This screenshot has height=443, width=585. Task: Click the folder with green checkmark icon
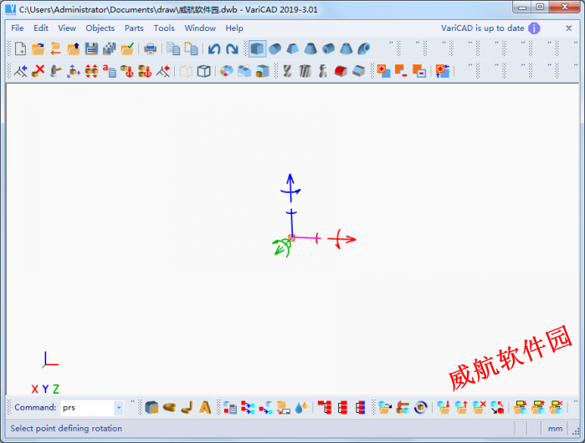click(127, 48)
